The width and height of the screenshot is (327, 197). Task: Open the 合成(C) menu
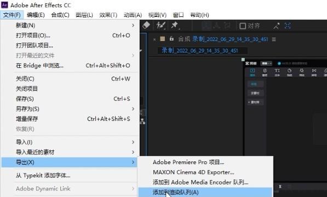60,15
